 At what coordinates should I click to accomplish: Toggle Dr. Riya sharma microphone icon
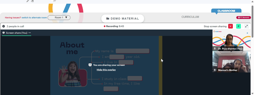point(215,49)
